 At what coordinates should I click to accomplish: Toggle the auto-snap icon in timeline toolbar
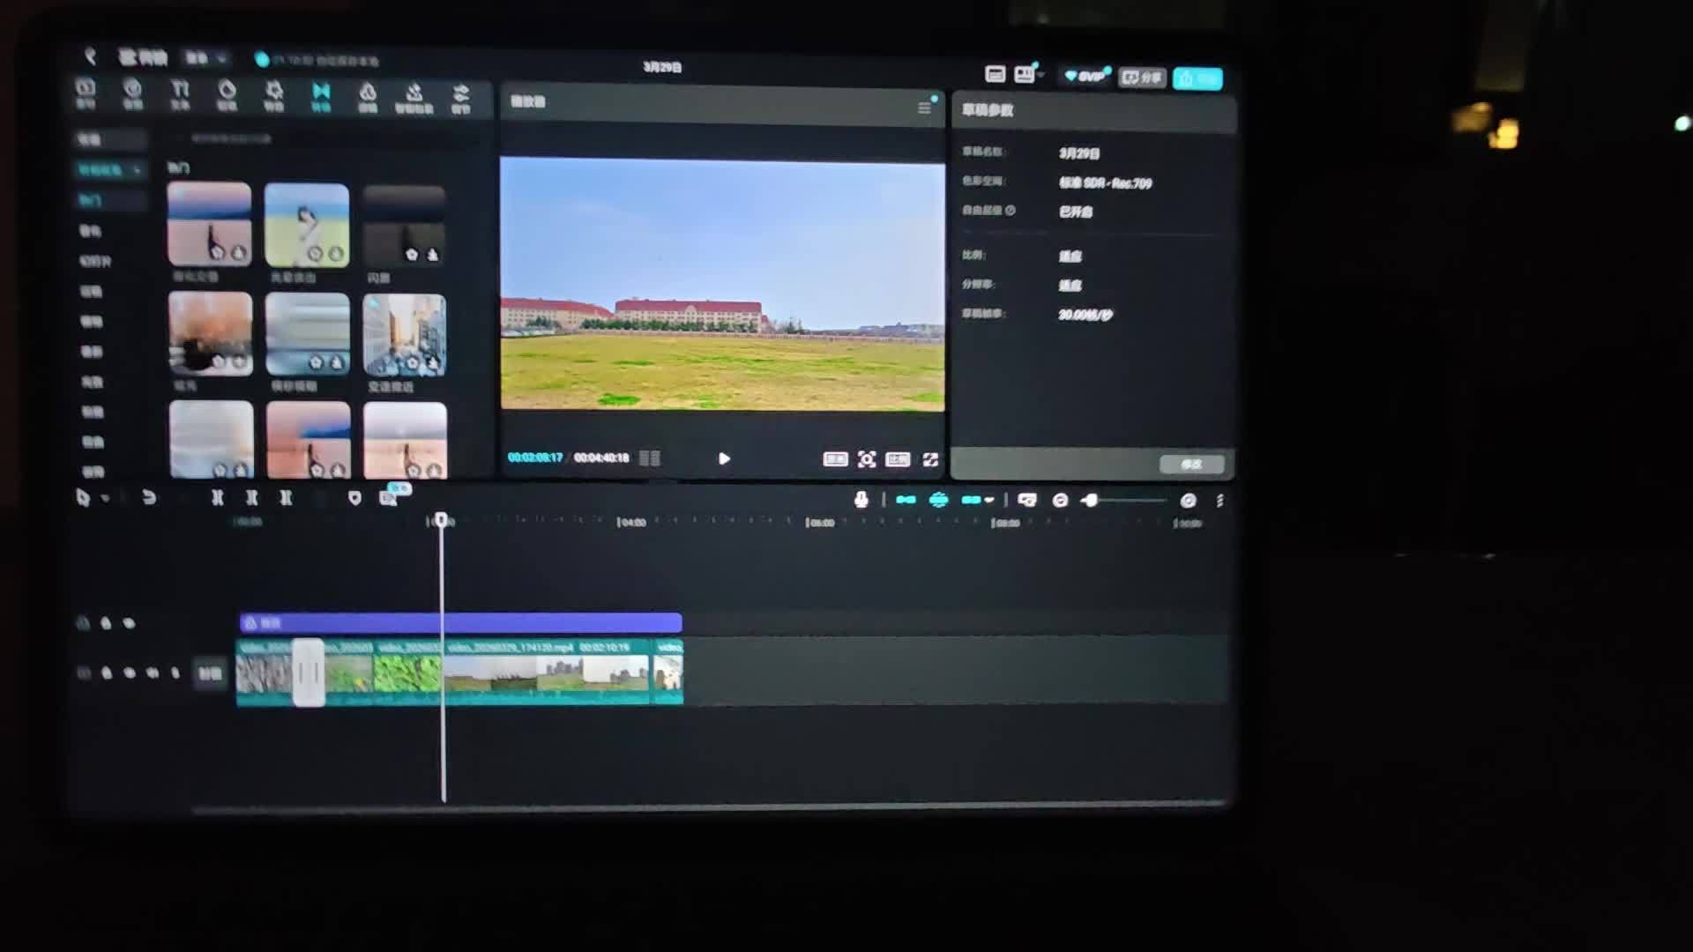click(x=938, y=500)
